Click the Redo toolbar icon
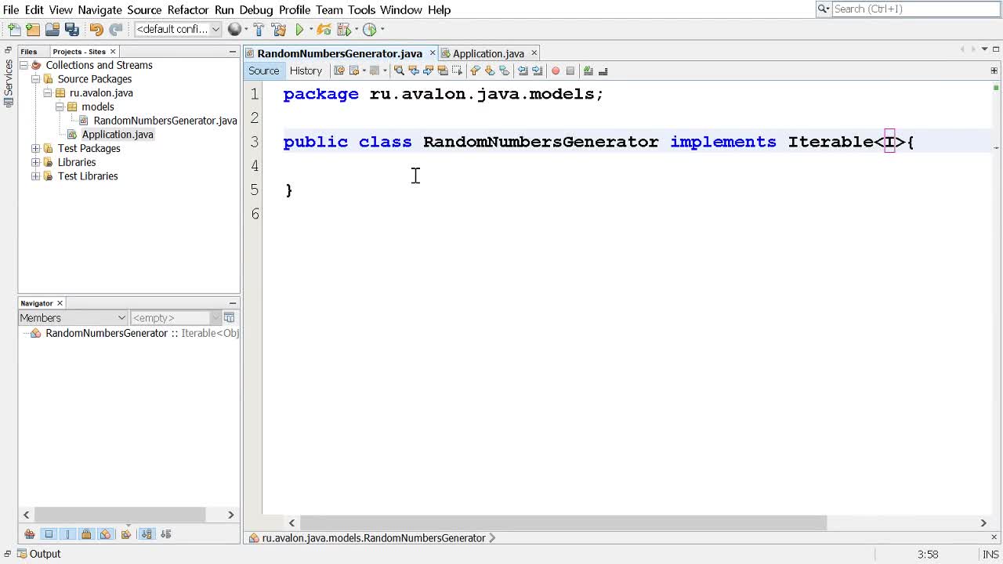This screenshot has height=564, width=1003. coord(116,30)
